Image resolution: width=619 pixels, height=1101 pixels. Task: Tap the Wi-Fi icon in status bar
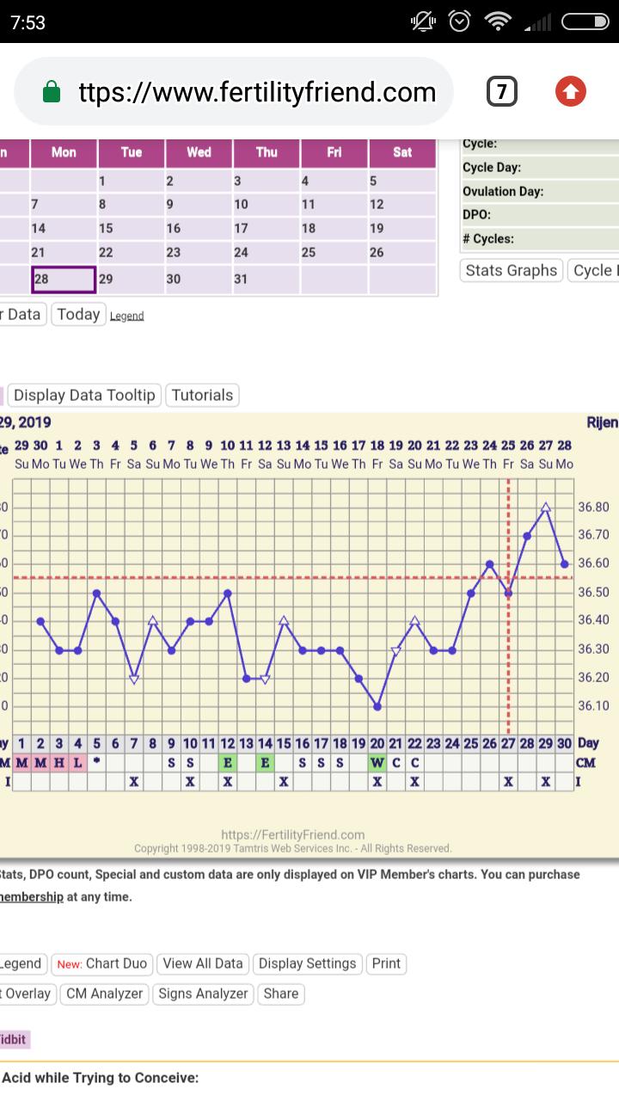(497, 22)
